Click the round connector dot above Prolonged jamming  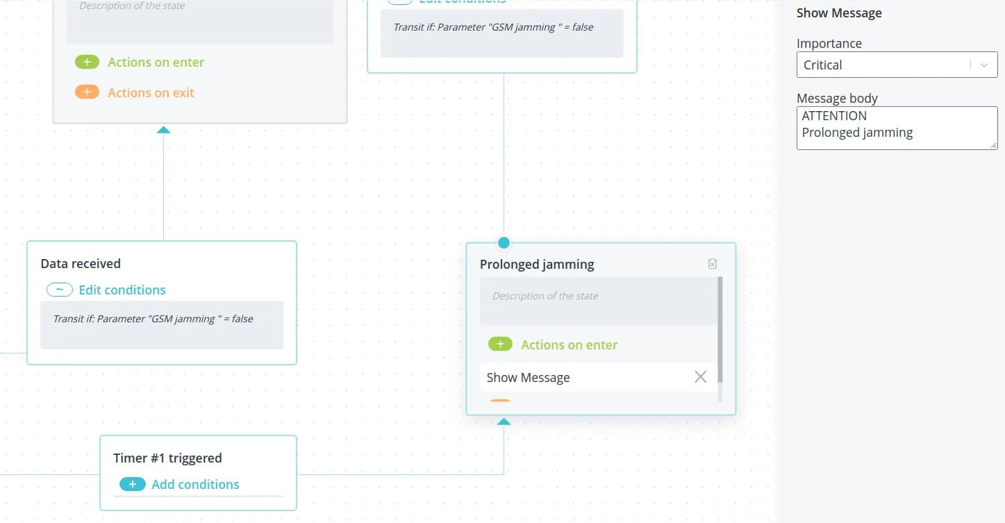click(x=504, y=242)
